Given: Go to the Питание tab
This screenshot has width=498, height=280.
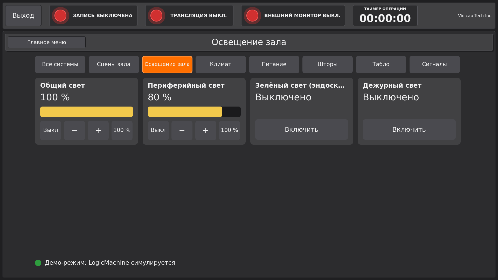Looking at the screenshot, I should [x=274, y=65].
